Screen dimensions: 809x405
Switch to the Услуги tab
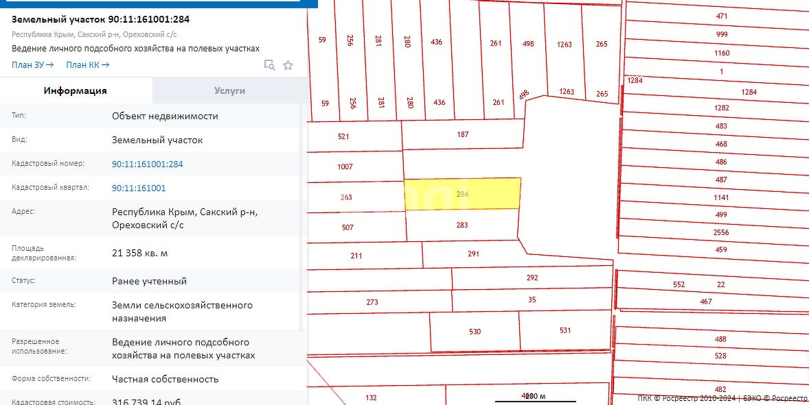click(229, 90)
